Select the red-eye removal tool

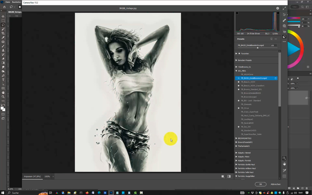tap(284, 31)
